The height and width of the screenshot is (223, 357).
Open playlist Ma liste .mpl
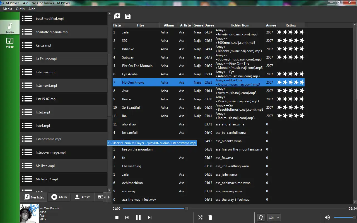[x=64, y=166]
